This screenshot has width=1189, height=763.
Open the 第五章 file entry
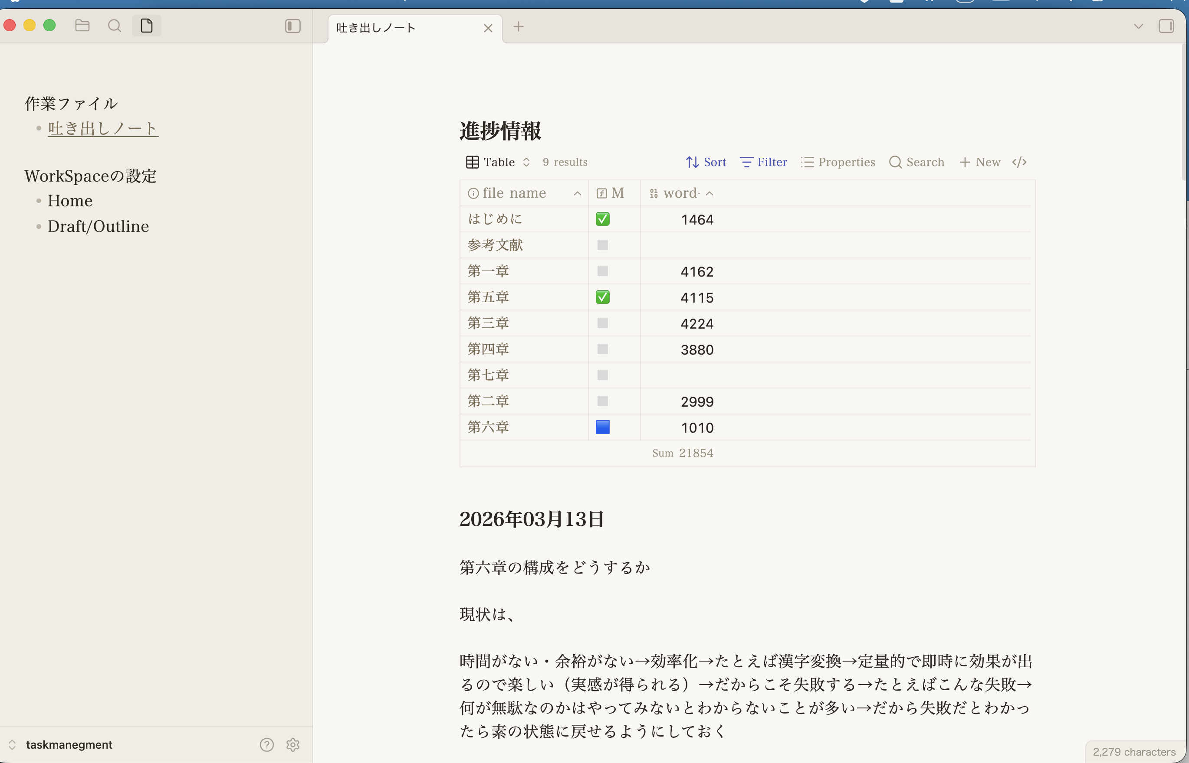pos(488,297)
